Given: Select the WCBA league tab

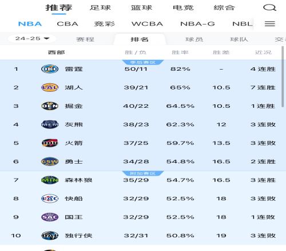Looking at the screenshot, I should point(147,24).
